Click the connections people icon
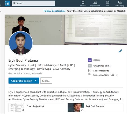The height and width of the screenshot is (114, 127). click(x=89, y=75)
